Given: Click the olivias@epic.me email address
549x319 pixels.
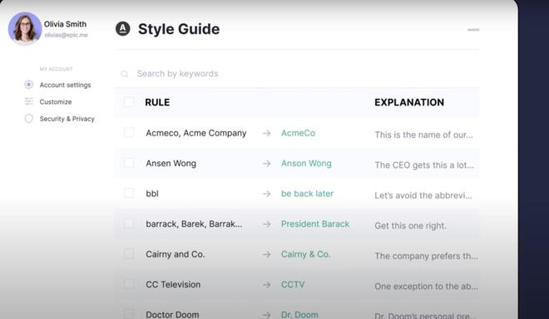Looking at the screenshot, I should (67, 35).
